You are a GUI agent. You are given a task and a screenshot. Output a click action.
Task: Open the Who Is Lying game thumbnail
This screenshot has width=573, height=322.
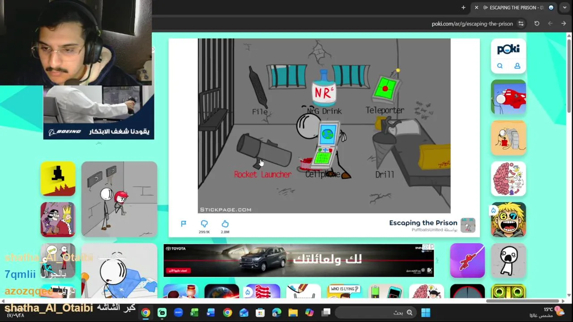point(344,291)
